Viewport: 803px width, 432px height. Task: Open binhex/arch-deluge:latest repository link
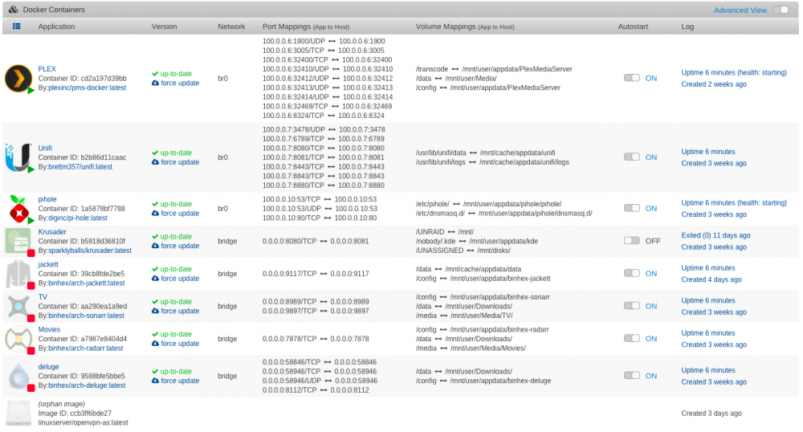tap(87, 385)
